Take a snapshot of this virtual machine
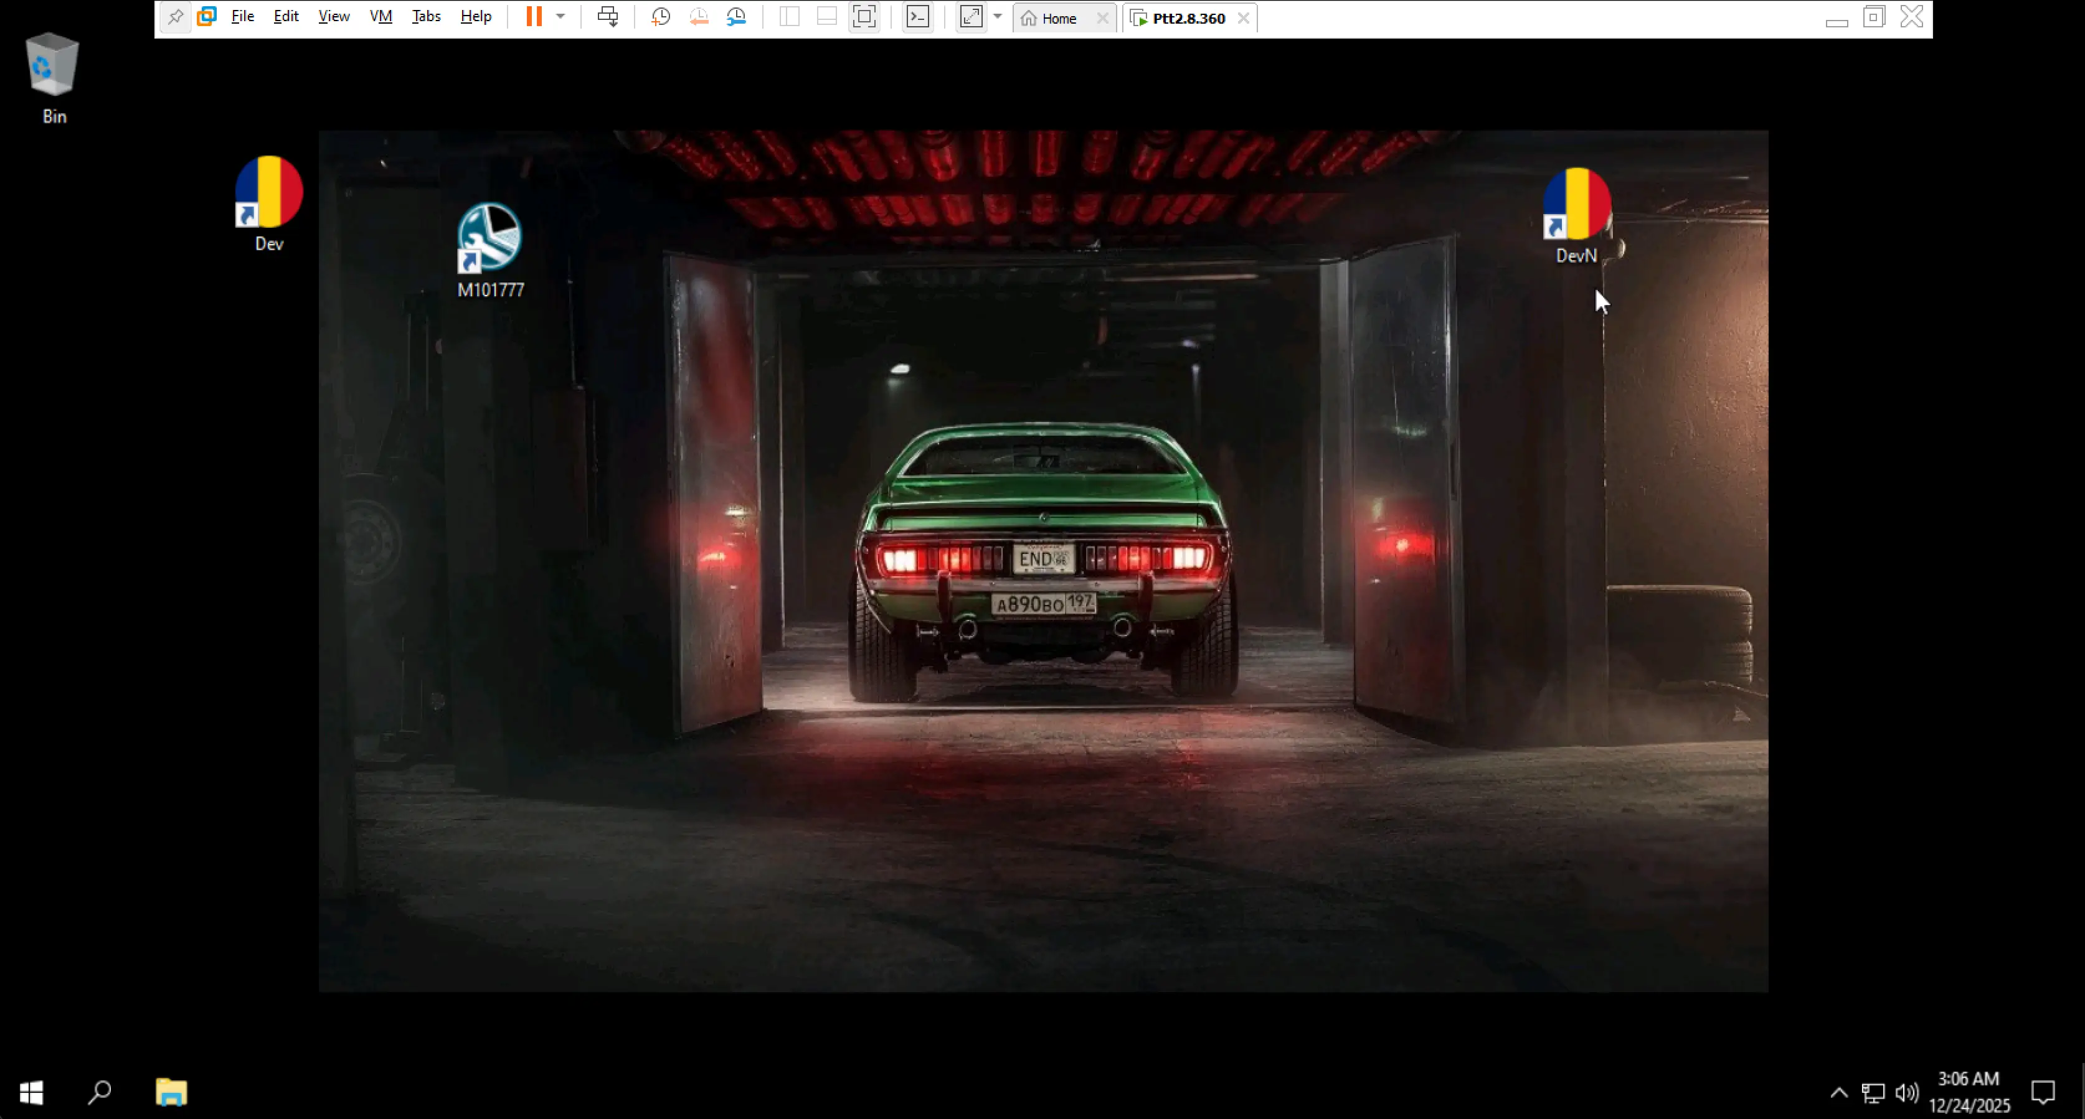Viewport: 2085px width, 1119px height. click(x=661, y=17)
